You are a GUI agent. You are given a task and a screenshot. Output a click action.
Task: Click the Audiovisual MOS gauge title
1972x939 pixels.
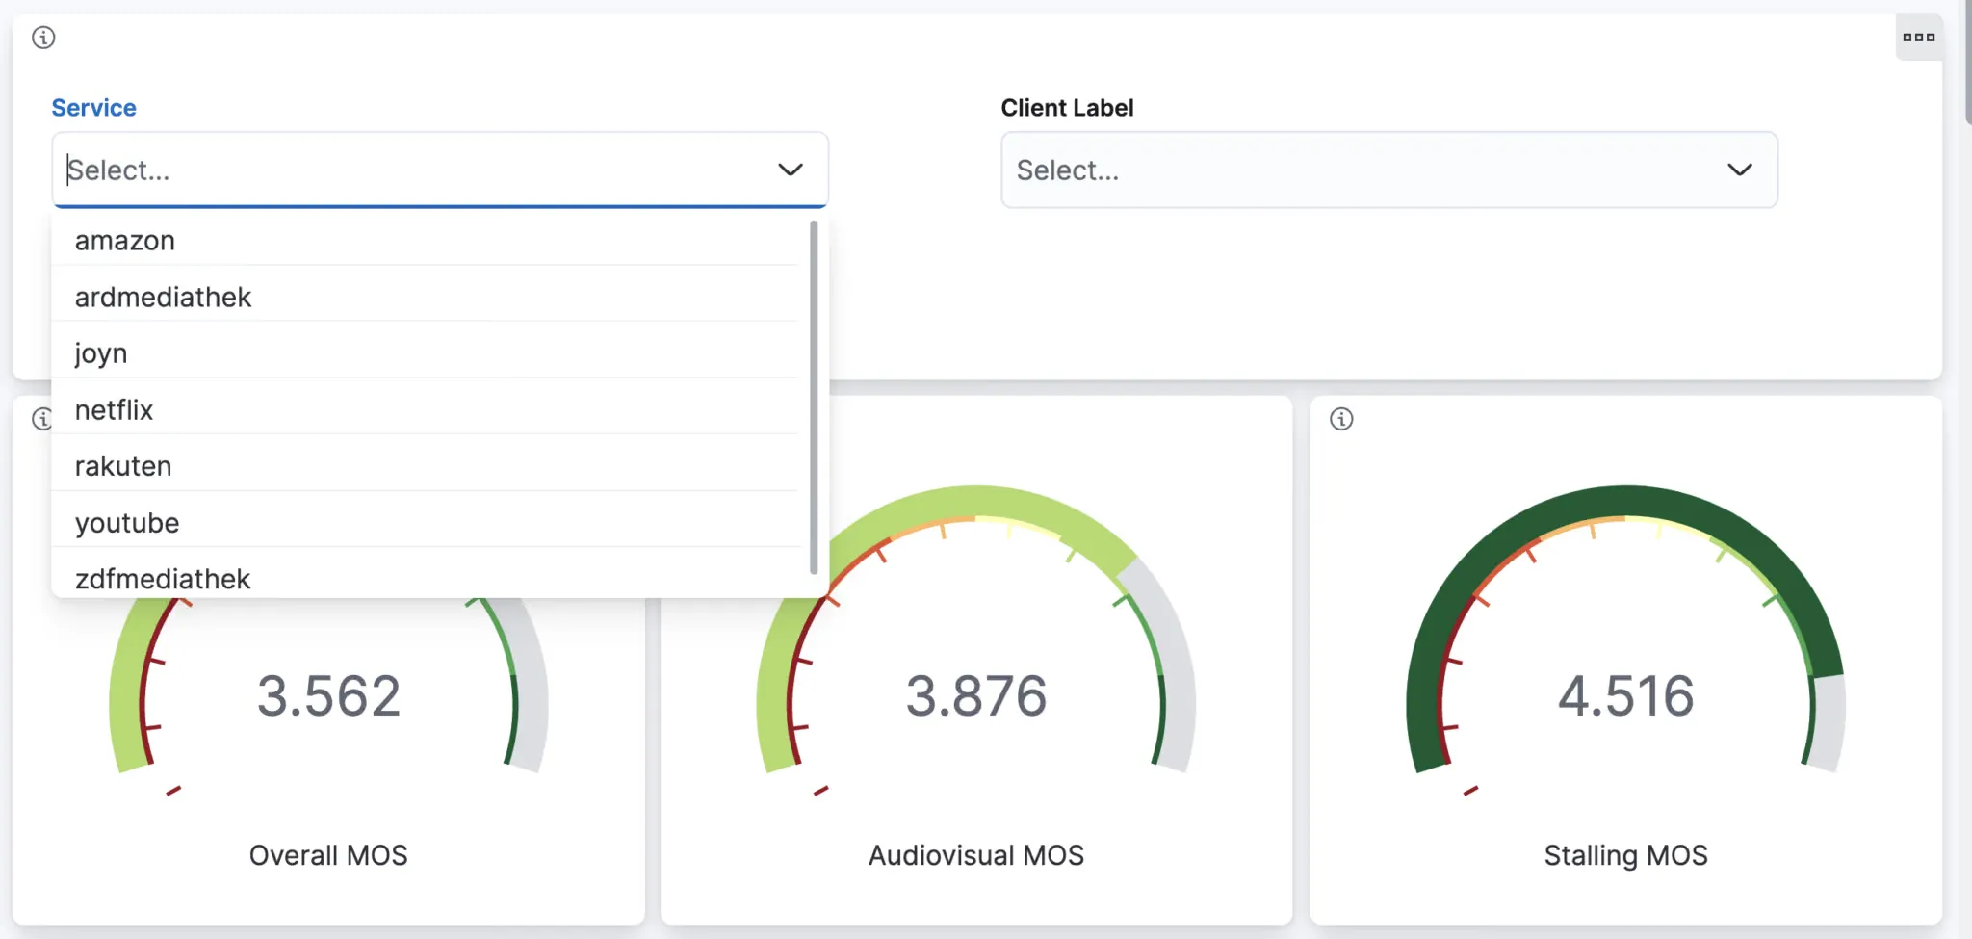coord(976,855)
